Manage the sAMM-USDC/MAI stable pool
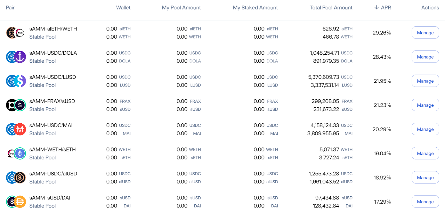The height and width of the screenshot is (213, 445). pyautogui.click(x=425, y=129)
